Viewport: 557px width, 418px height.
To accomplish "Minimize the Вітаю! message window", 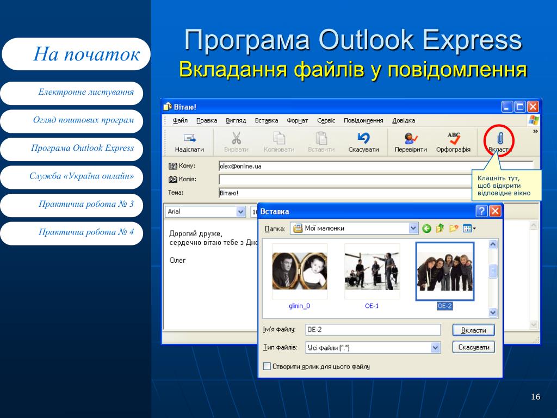I will click(x=507, y=107).
